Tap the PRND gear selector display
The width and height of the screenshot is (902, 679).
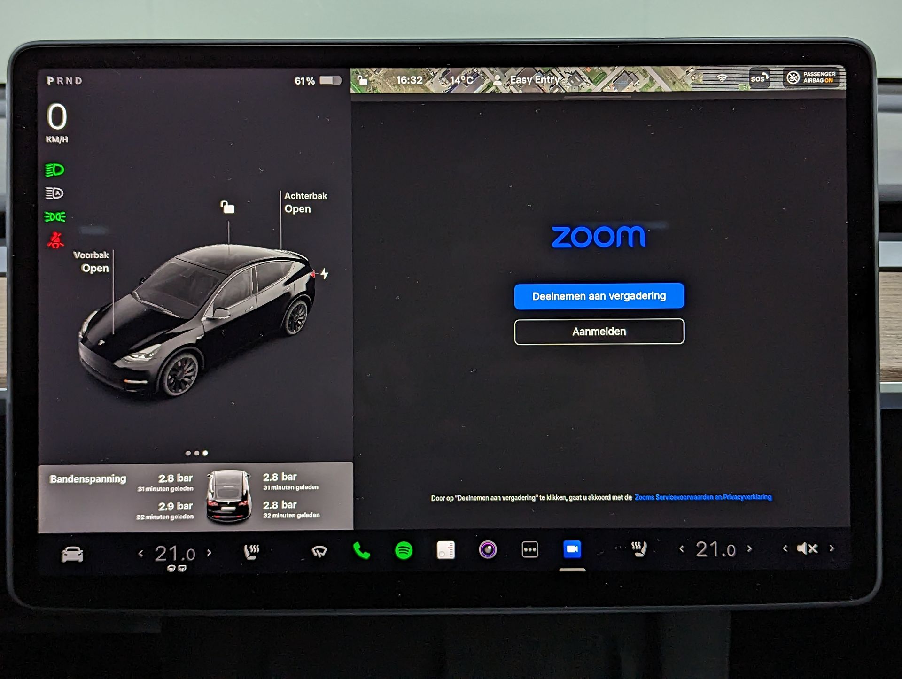[65, 81]
